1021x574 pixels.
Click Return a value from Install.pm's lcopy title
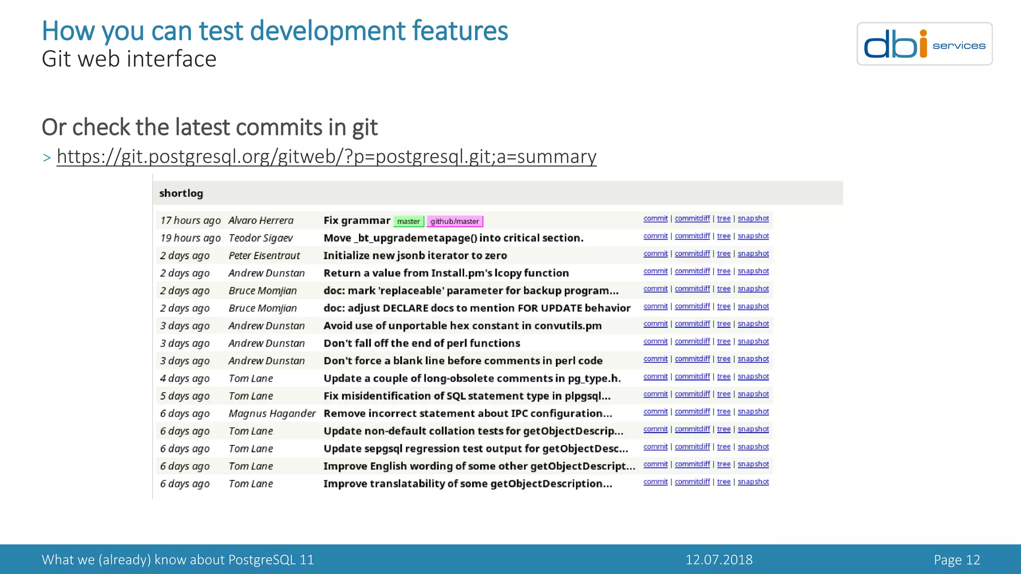click(x=446, y=273)
